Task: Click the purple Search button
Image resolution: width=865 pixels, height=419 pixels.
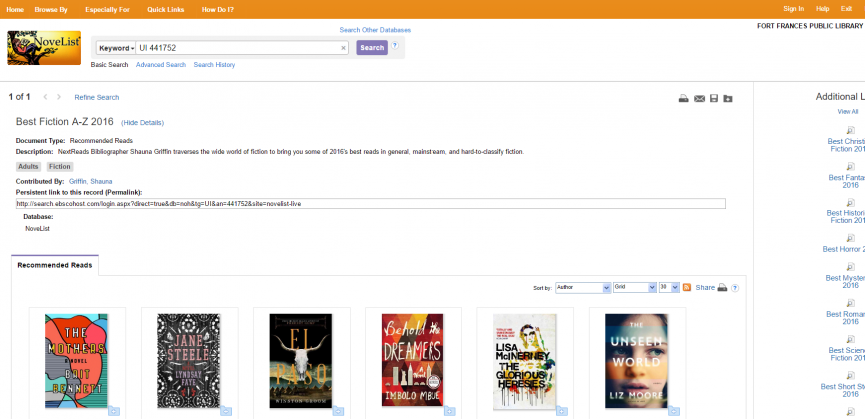Action: point(372,48)
